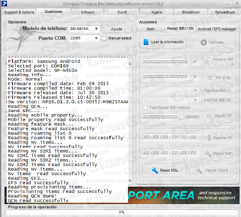This screenshot has height=217, width=241.
Task: Switch to the Swift tab
Action: point(122,12)
